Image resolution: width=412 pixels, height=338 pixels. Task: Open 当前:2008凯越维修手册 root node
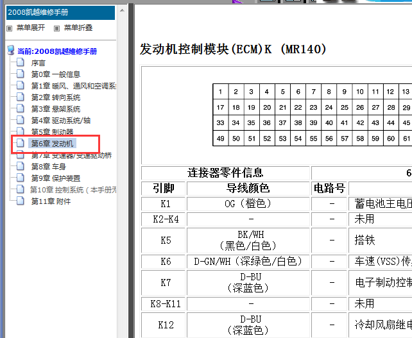57,51
